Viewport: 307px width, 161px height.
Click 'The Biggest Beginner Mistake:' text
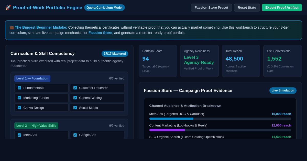(41, 27)
